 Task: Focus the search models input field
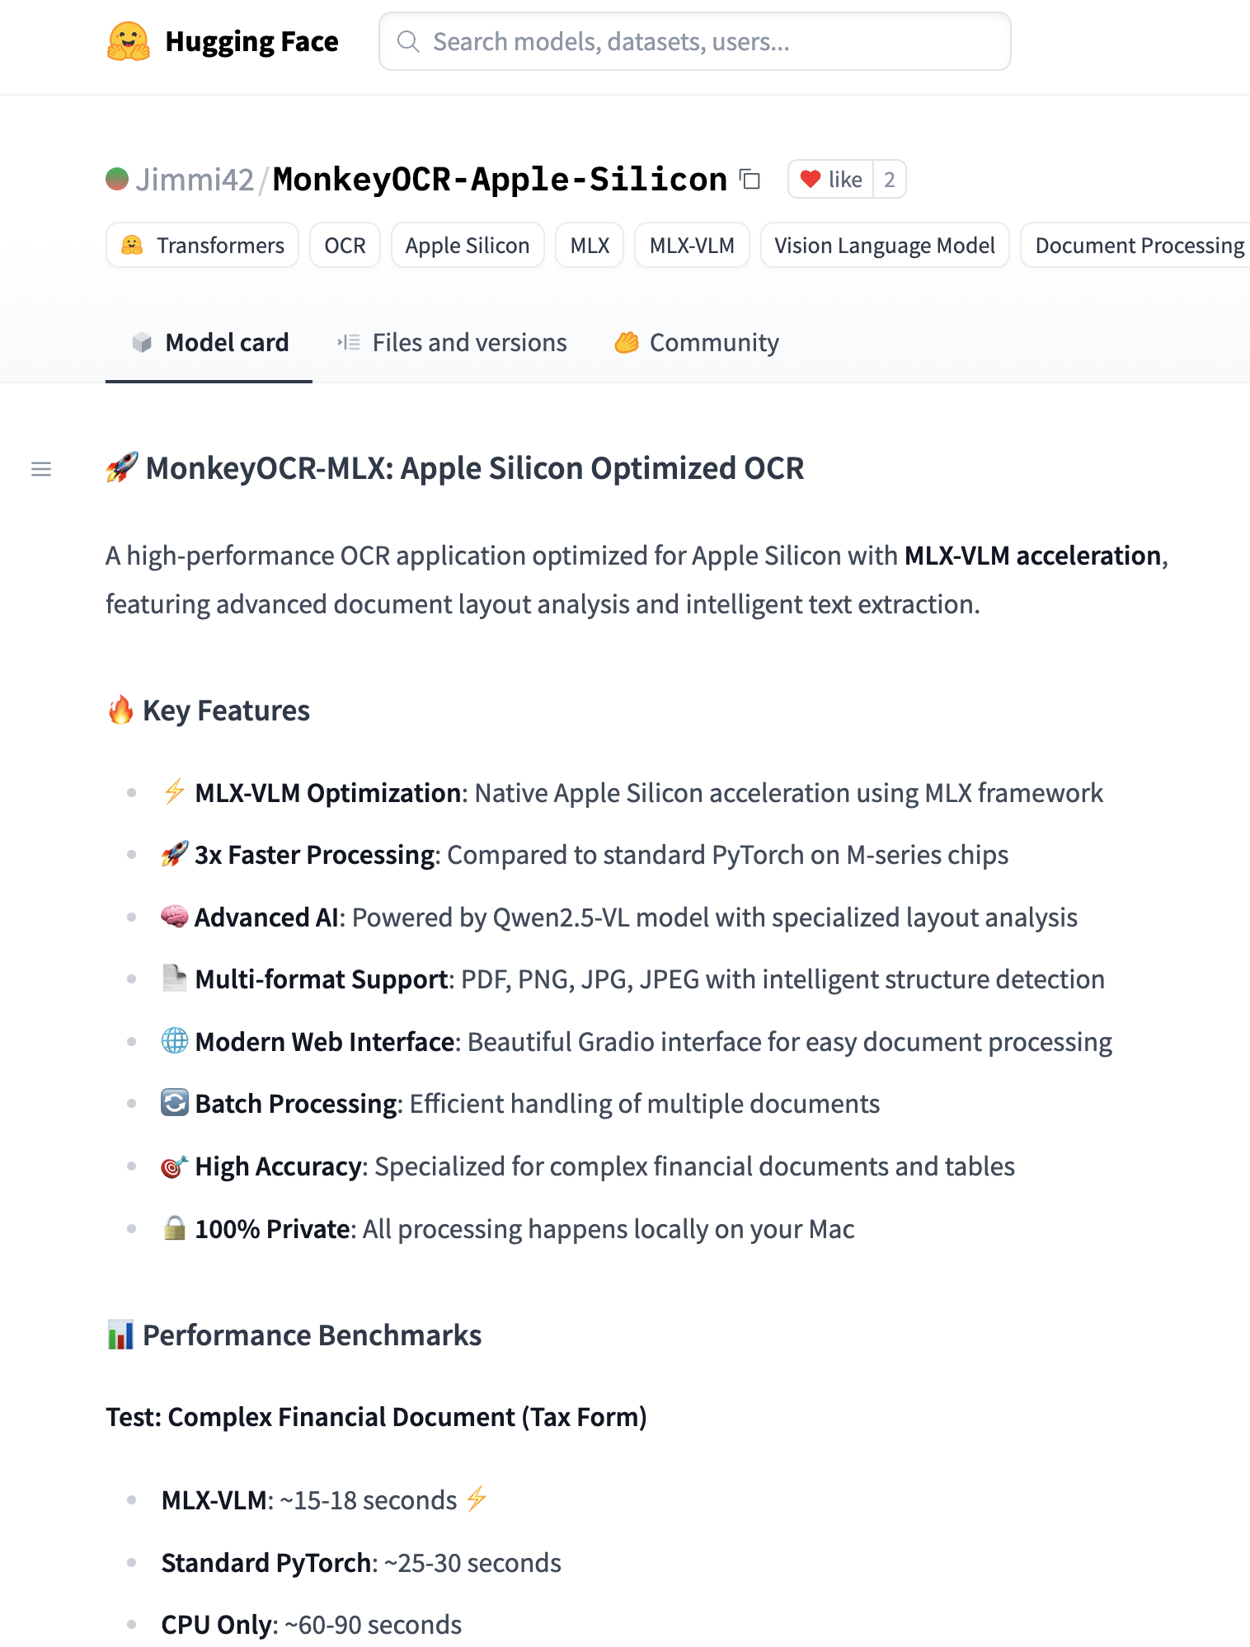pos(709,41)
